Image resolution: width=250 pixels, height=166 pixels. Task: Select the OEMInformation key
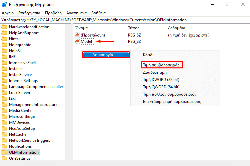point(24,152)
